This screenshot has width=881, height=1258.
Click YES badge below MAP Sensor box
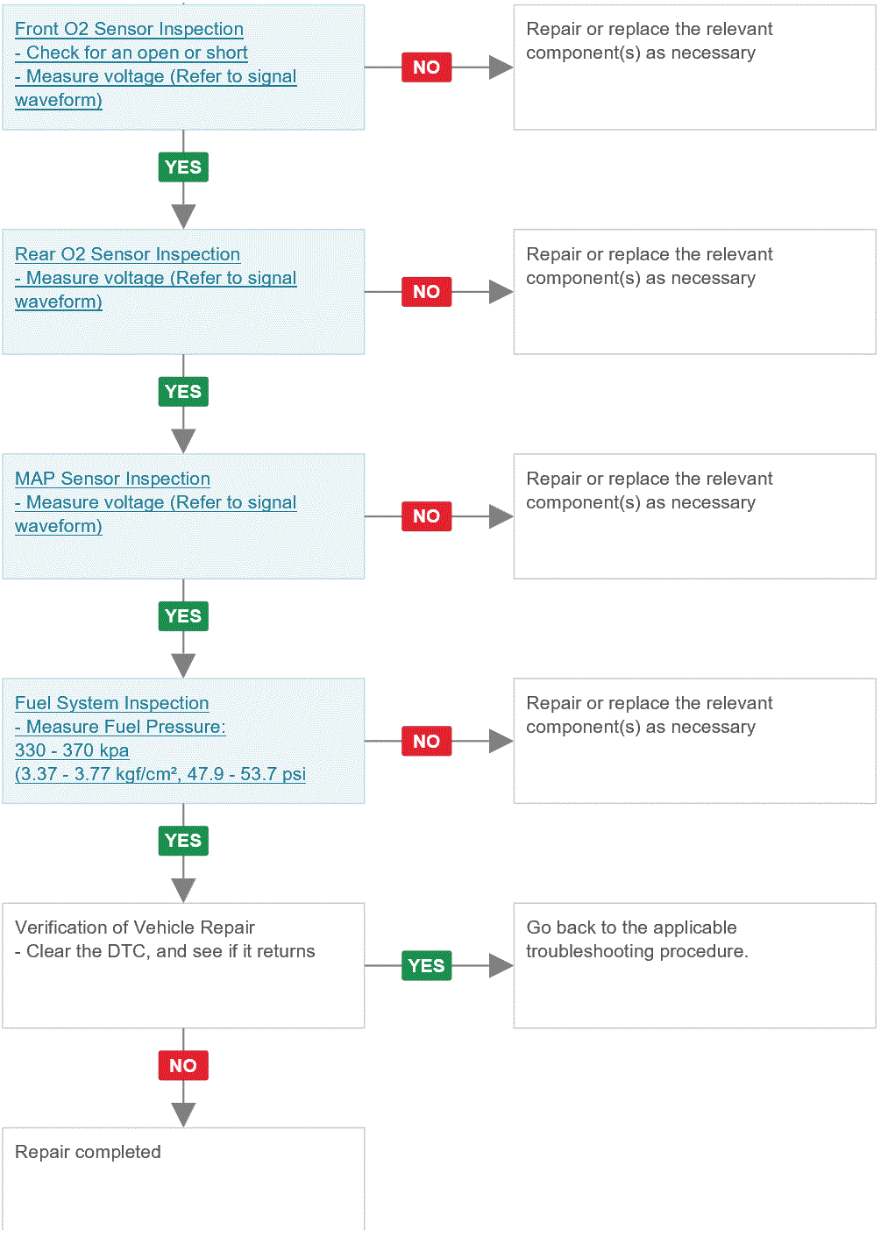pos(183,615)
